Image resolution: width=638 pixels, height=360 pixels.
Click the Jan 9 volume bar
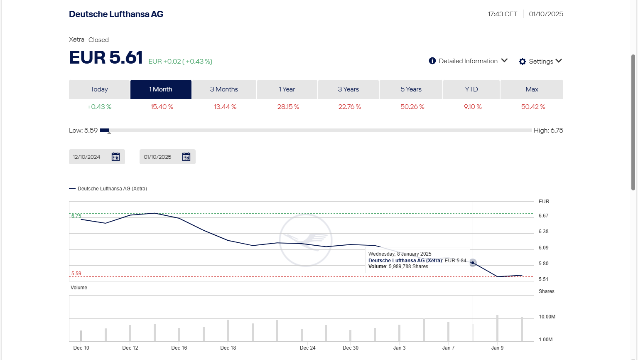(x=497, y=328)
